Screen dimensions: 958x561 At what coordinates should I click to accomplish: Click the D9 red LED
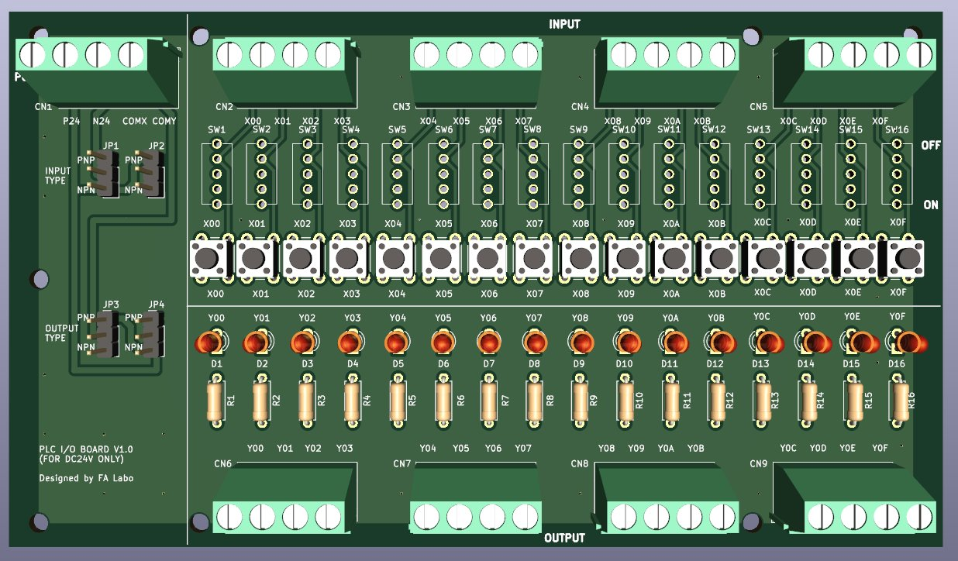[581, 342]
